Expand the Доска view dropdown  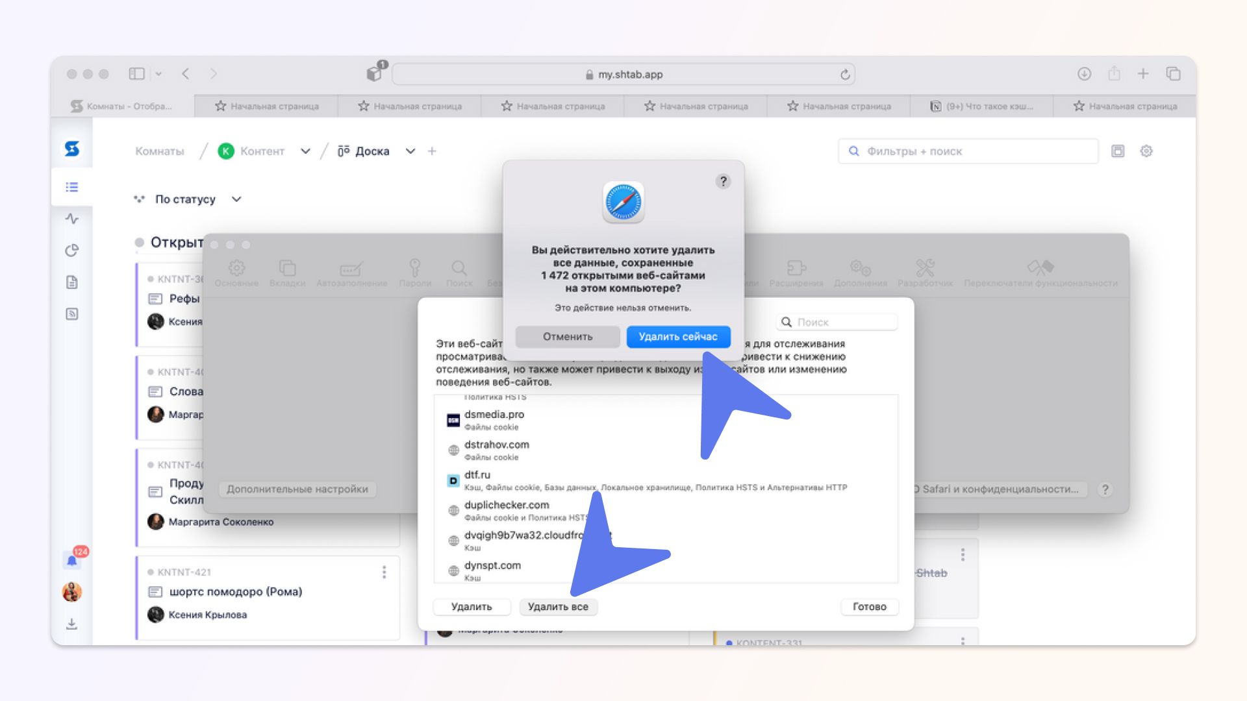pyautogui.click(x=410, y=151)
